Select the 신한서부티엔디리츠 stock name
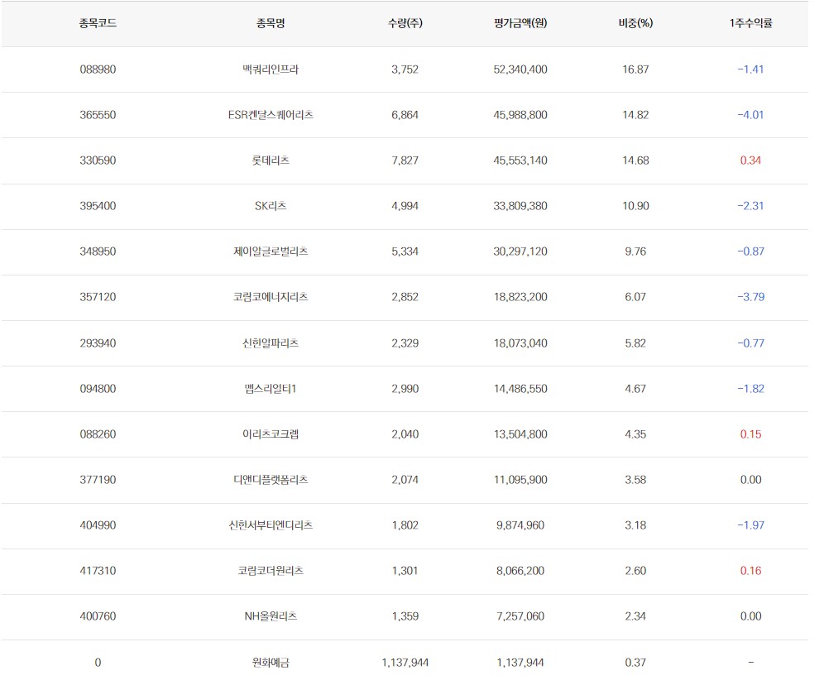The image size is (824, 685). pyautogui.click(x=271, y=525)
